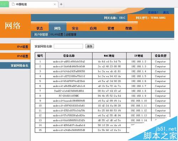Click the 退出 logout link

(166, 12)
